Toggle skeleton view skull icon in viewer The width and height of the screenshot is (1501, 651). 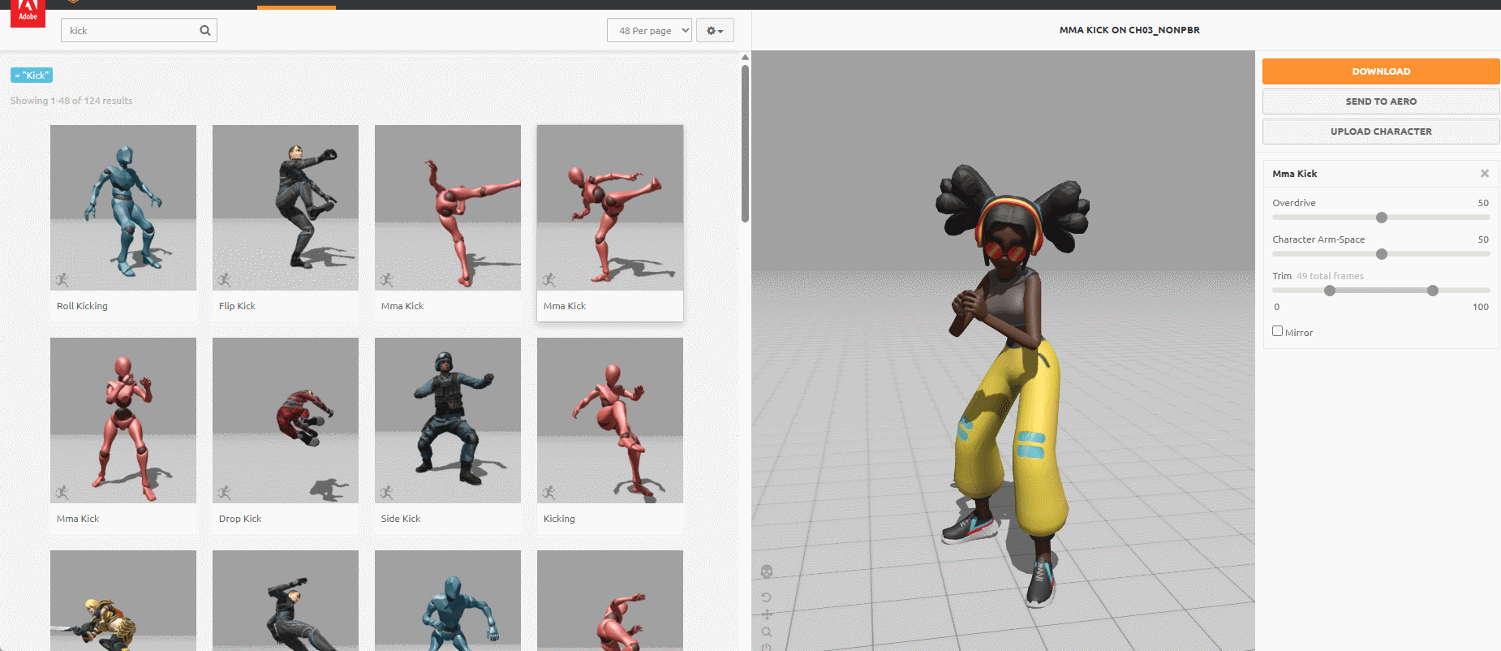767,571
